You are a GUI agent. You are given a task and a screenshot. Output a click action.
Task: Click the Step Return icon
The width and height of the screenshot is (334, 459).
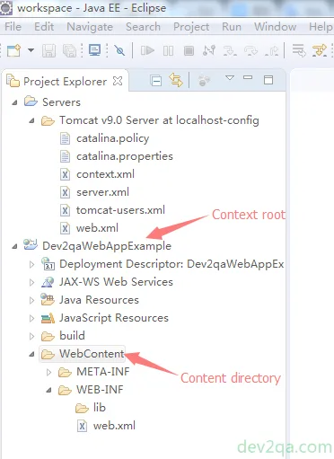271,50
